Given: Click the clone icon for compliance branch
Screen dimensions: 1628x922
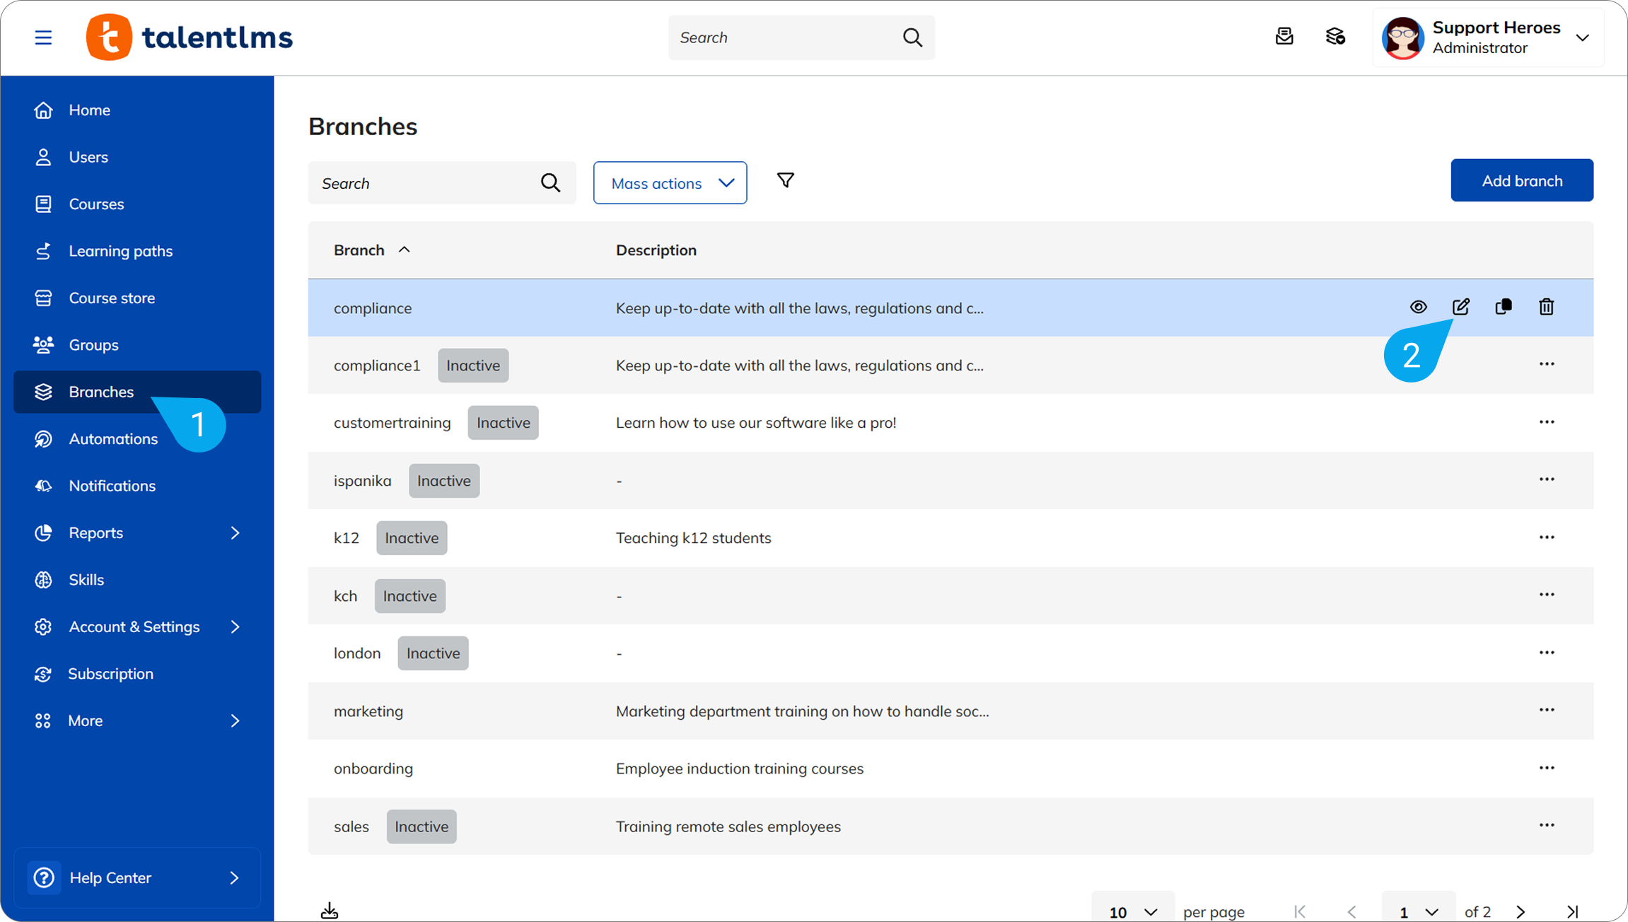Looking at the screenshot, I should coord(1504,307).
